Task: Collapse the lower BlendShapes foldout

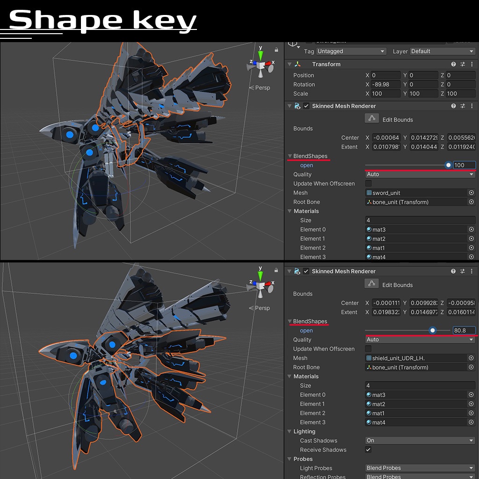Action: (290, 321)
